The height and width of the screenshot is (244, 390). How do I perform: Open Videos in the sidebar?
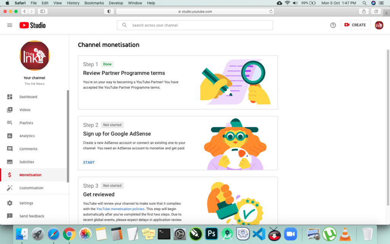click(34, 110)
